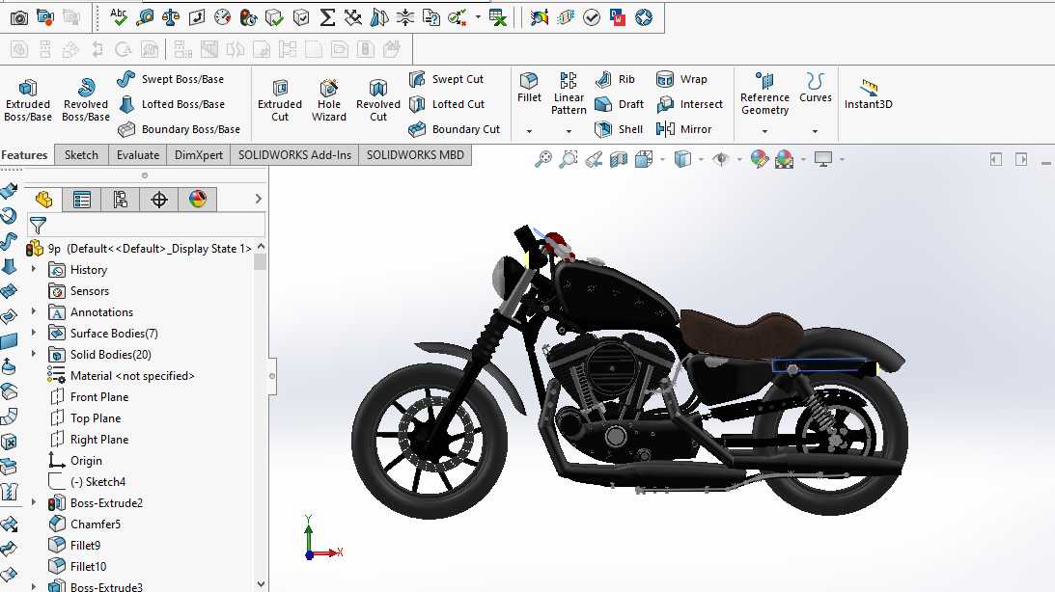Image resolution: width=1055 pixels, height=592 pixels.
Task: Select the Intersect tool
Action: (689, 104)
